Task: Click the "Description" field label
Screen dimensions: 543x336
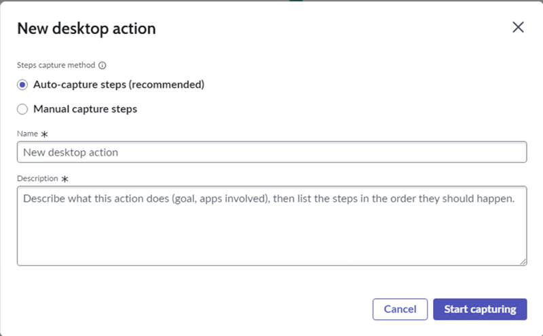Action: click(37, 178)
